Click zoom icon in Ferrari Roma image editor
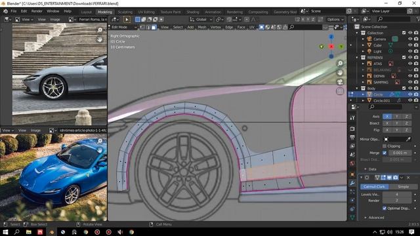The width and height of the screenshot is (420, 236). [100, 30]
